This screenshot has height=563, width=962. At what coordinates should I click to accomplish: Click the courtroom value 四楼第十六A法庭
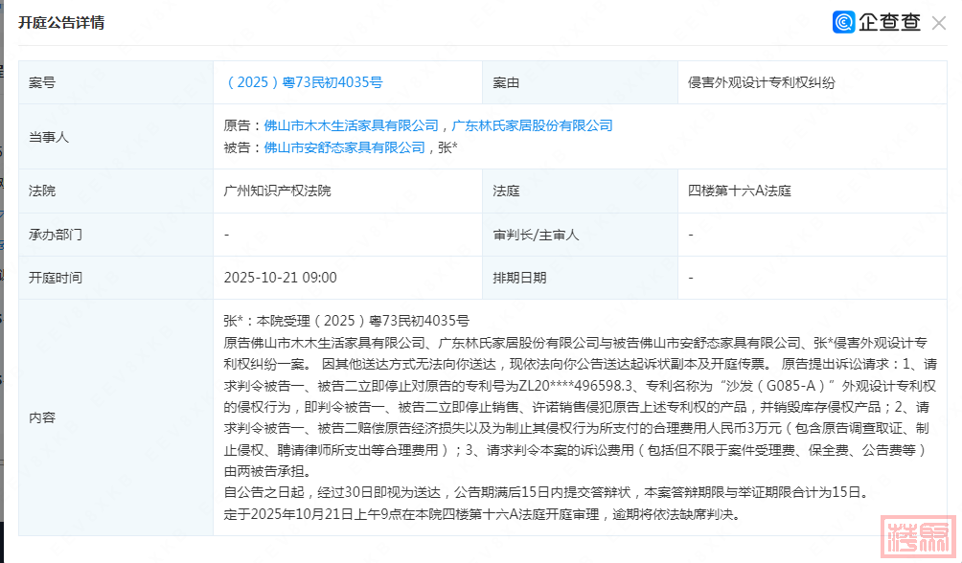739,191
